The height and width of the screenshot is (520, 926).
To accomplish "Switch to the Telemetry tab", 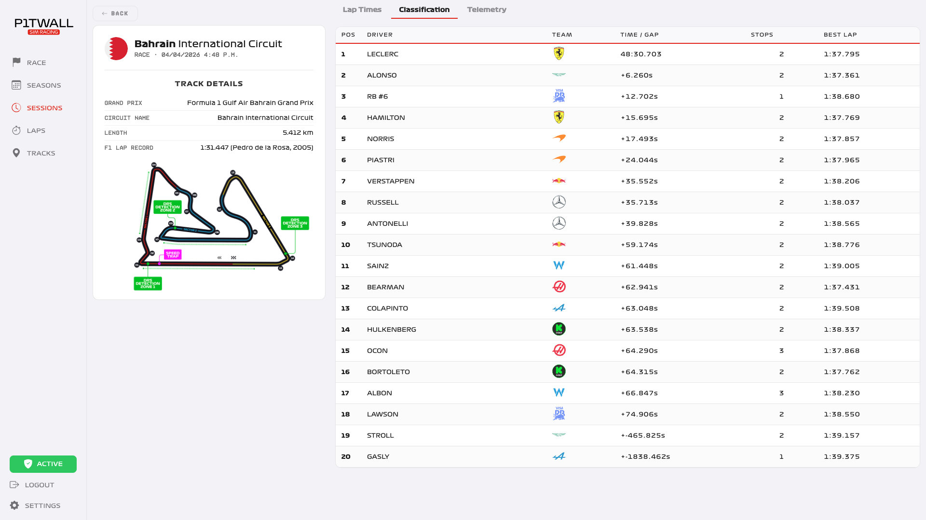I will coord(487,10).
